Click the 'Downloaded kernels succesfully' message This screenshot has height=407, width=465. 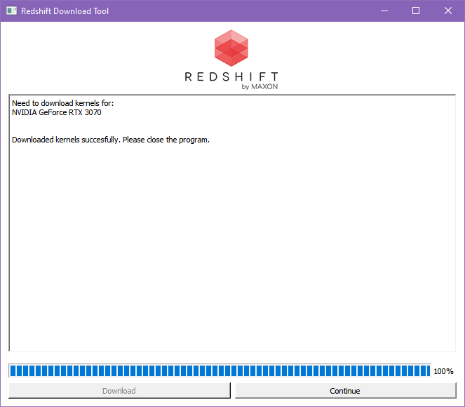(111, 140)
